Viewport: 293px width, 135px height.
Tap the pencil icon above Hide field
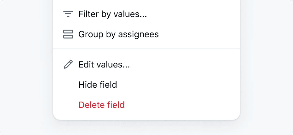coord(68,64)
